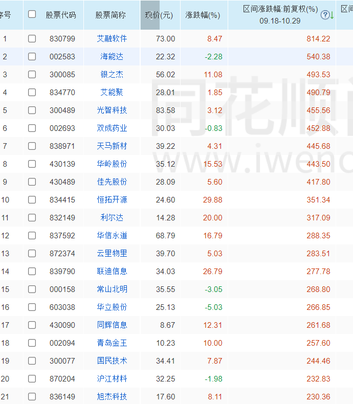Open 华信永道 stock details

pyautogui.click(x=112, y=235)
